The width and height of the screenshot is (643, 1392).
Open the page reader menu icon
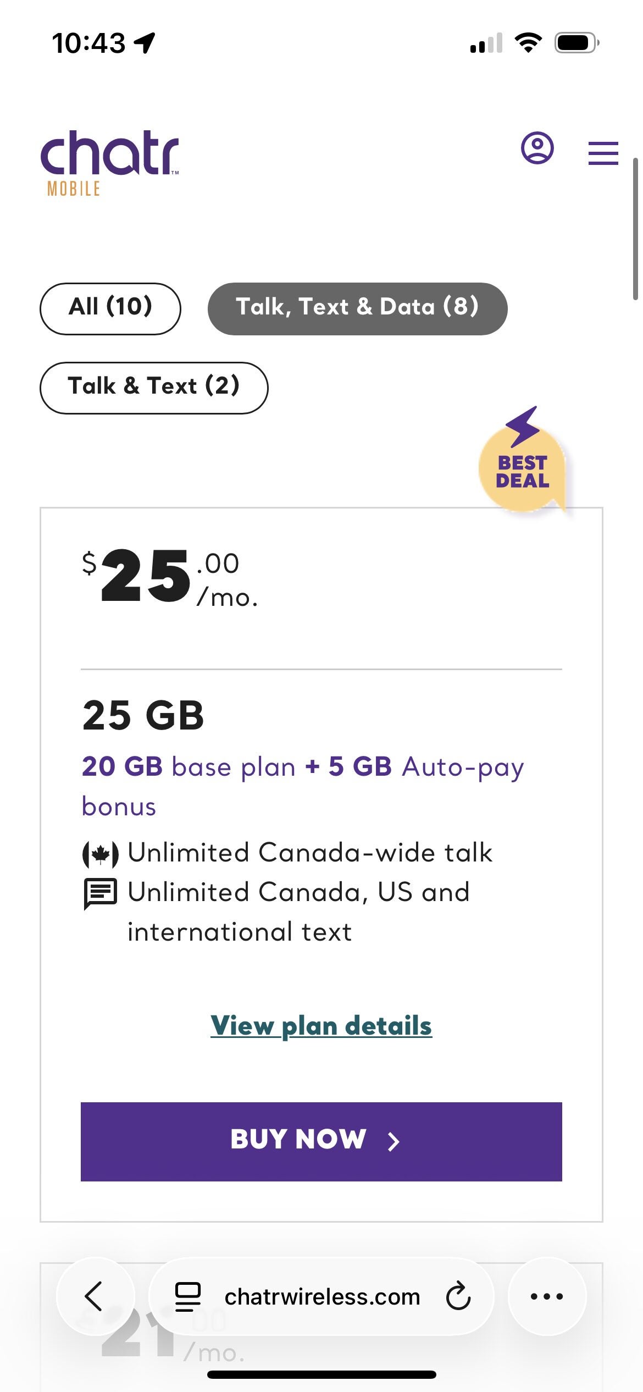187,1297
